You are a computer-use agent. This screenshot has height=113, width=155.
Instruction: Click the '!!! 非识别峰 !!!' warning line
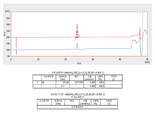[78, 97]
